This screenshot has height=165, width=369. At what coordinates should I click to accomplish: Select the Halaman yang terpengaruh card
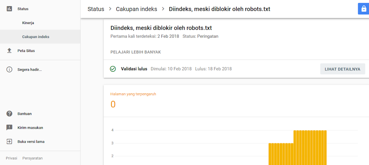[236, 101]
